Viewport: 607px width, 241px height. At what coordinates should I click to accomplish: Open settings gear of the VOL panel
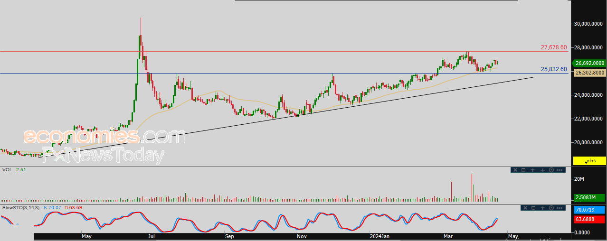(x=551, y=170)
